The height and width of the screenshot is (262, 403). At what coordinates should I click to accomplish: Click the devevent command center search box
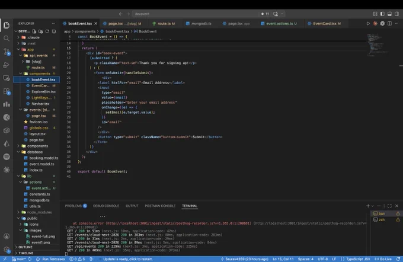(x=196, y=14)
